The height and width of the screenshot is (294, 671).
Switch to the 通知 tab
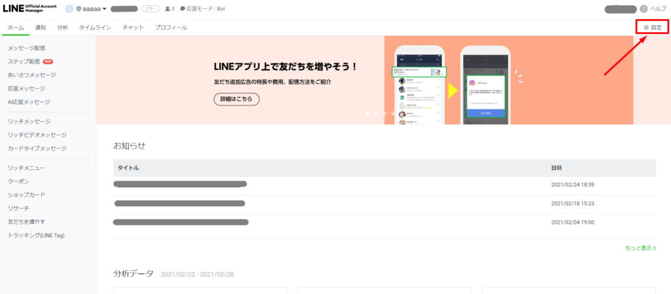(x=40, y=28)
